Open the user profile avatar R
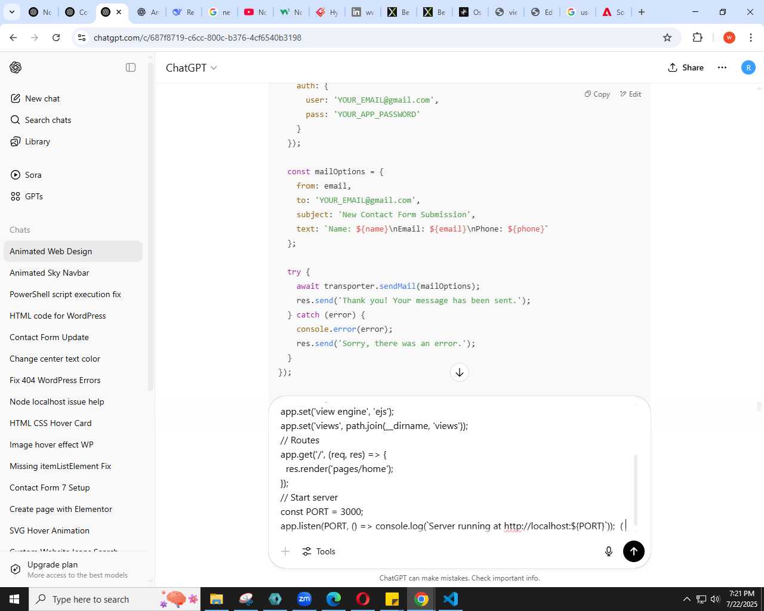The image size is (764, 611). pyautogui.click(x=748, y=67)
